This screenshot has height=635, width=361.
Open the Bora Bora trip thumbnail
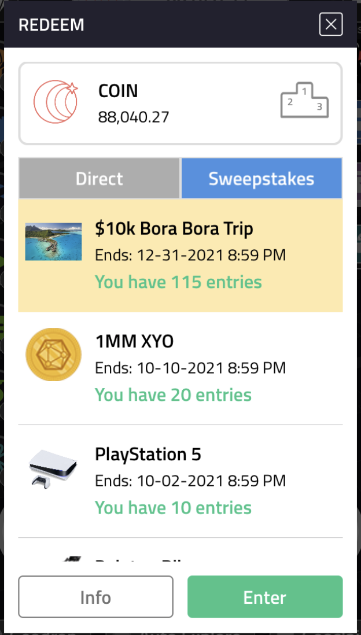coord(53,241)
